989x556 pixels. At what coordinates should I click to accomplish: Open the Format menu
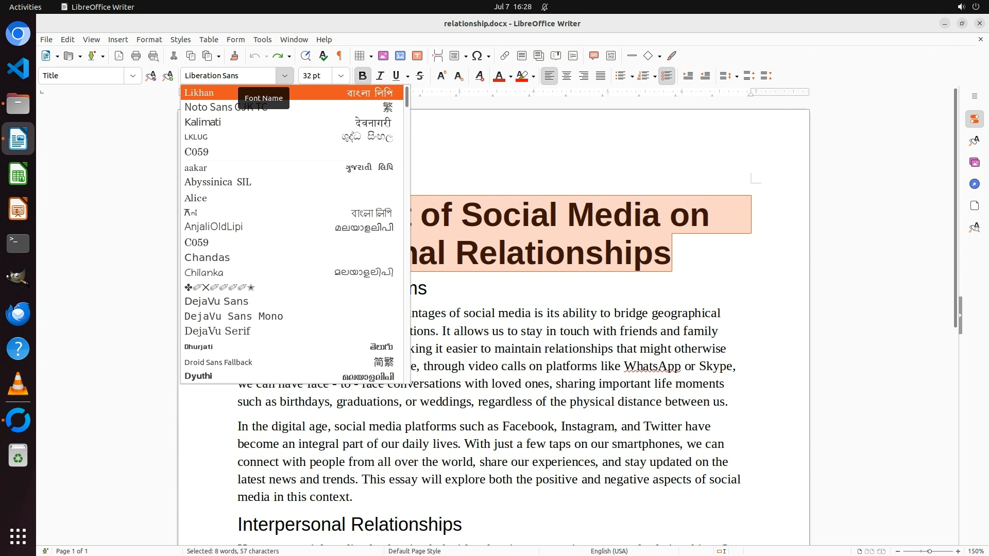(149, 40)
